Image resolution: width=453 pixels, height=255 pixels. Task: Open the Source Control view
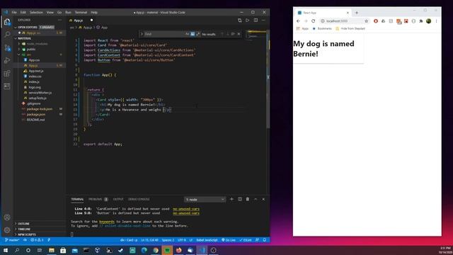click(7, 47)
